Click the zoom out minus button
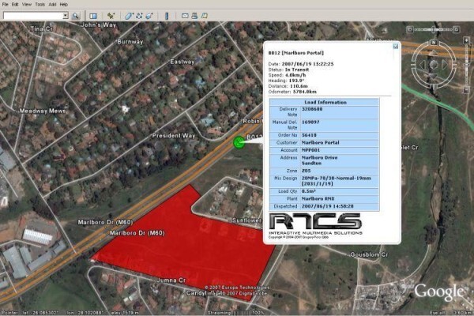Viewport: 474px width, 316px height. click(x=466, y=90)
